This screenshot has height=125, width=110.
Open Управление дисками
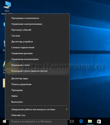tap(37, 53)
